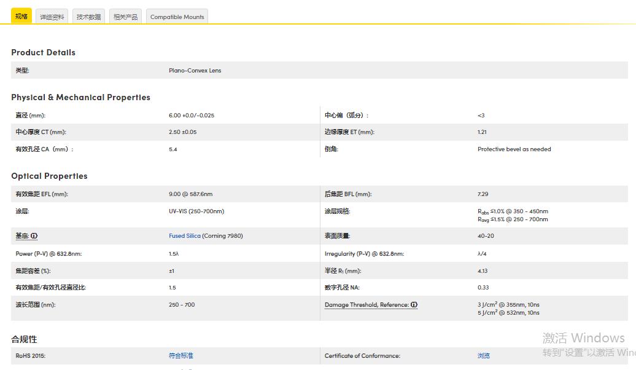The image size is (636, 370).
Task: Click the RoHS 符合标准 link
Action: coord(180,356)
